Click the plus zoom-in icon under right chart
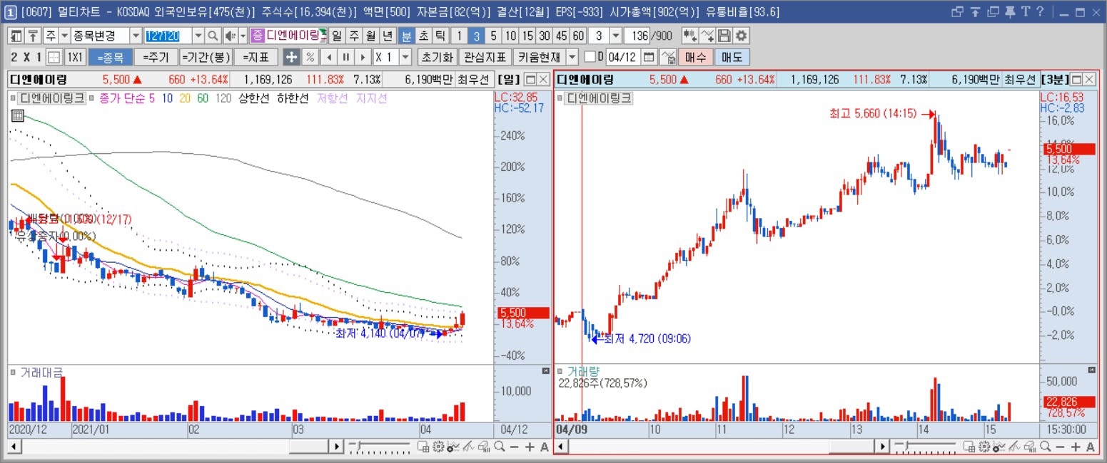Screen dimensions: 1107x463 pyautogui.click(x=1076, y=447)
